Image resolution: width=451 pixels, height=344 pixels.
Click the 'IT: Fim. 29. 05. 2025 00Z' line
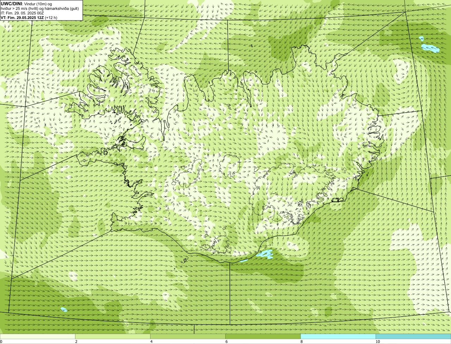pyautogui.click(x=23, y=13)
